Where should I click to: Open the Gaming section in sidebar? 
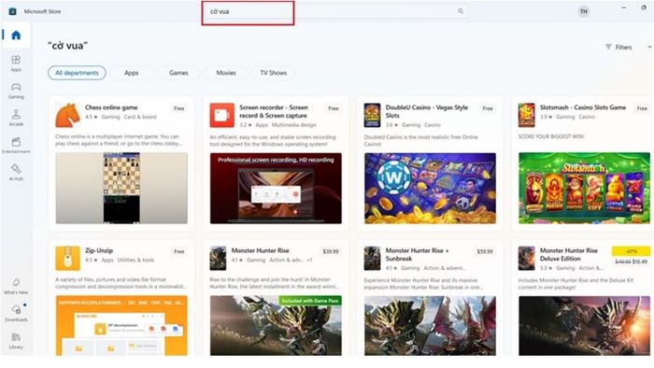[16, 90]
